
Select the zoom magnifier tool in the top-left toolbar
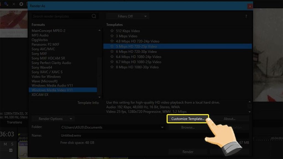(x=6, y=4)
